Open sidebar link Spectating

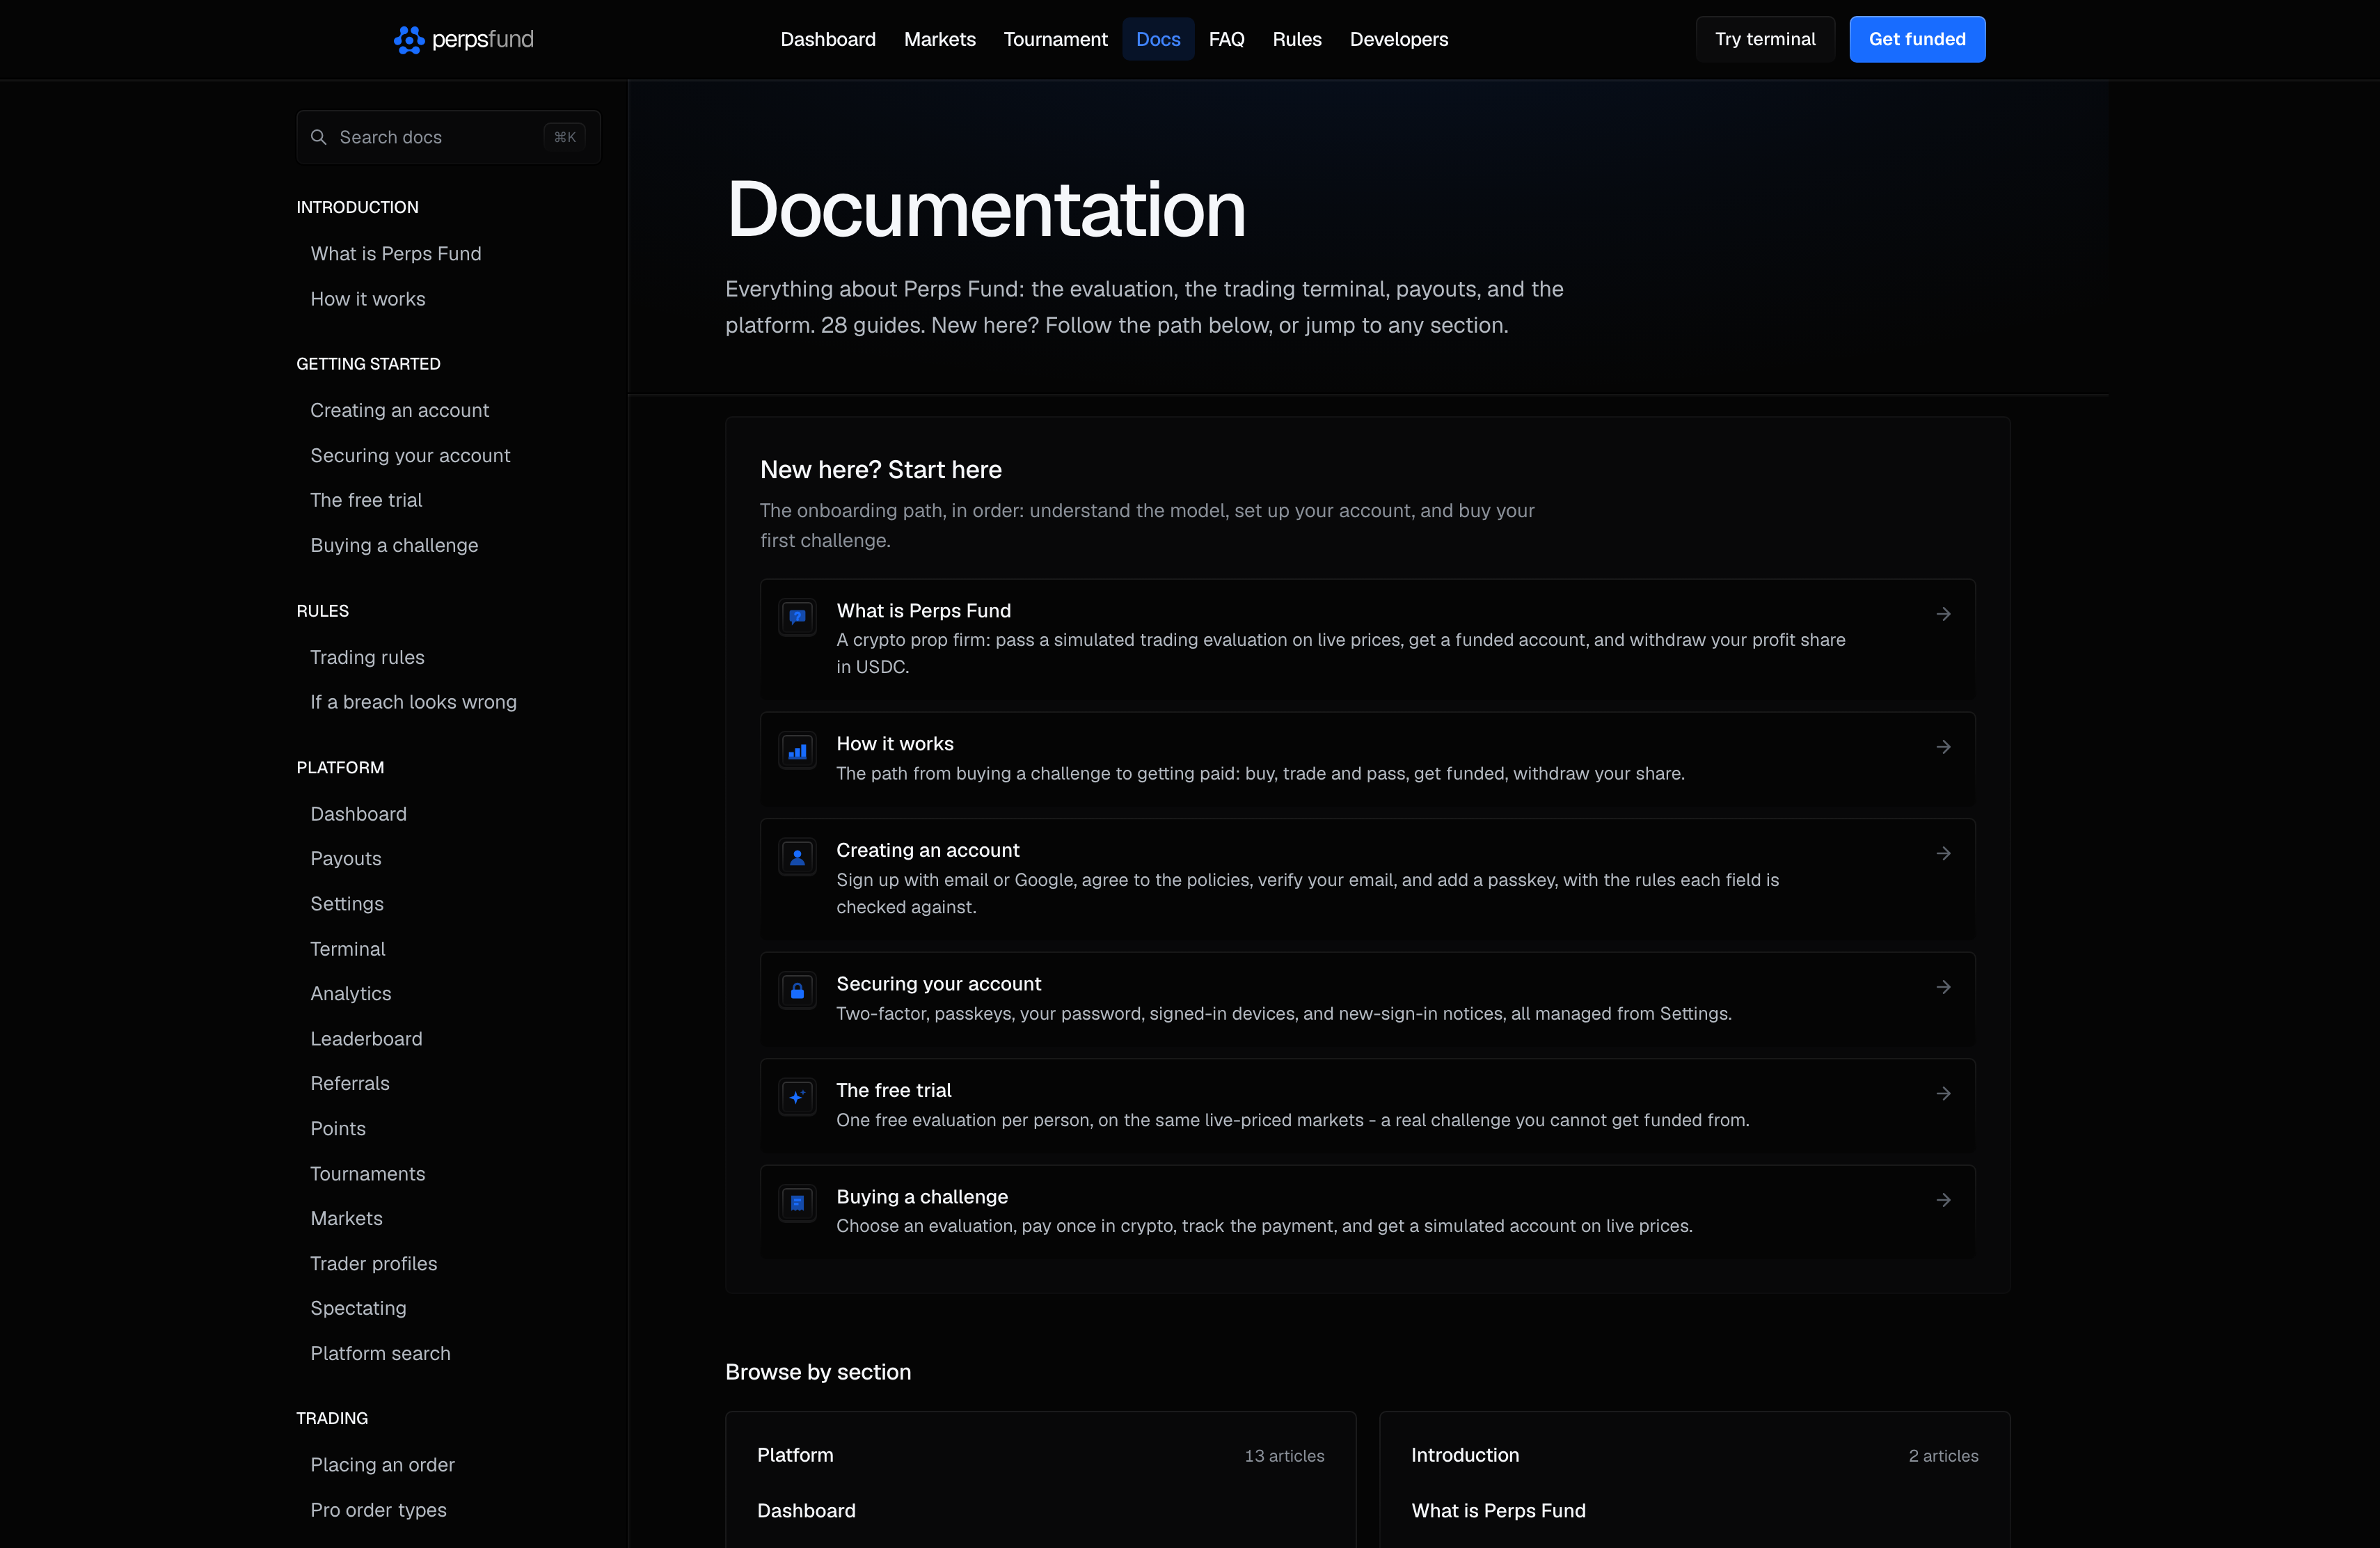coord(358,1308)
